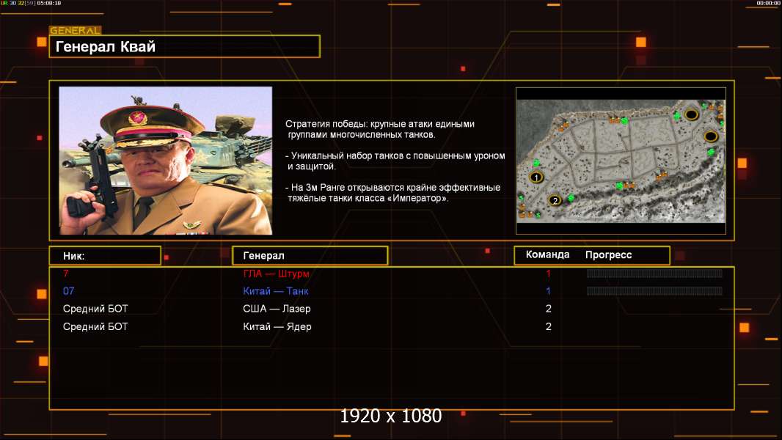Click the Генерал column header
Screen dimensions: 782x440
coord(309,255)
